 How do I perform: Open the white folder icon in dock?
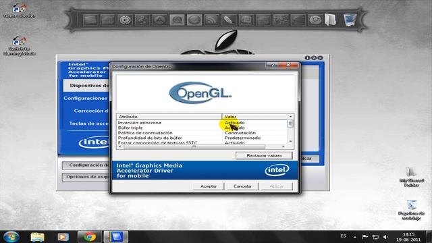click(330, 20)
